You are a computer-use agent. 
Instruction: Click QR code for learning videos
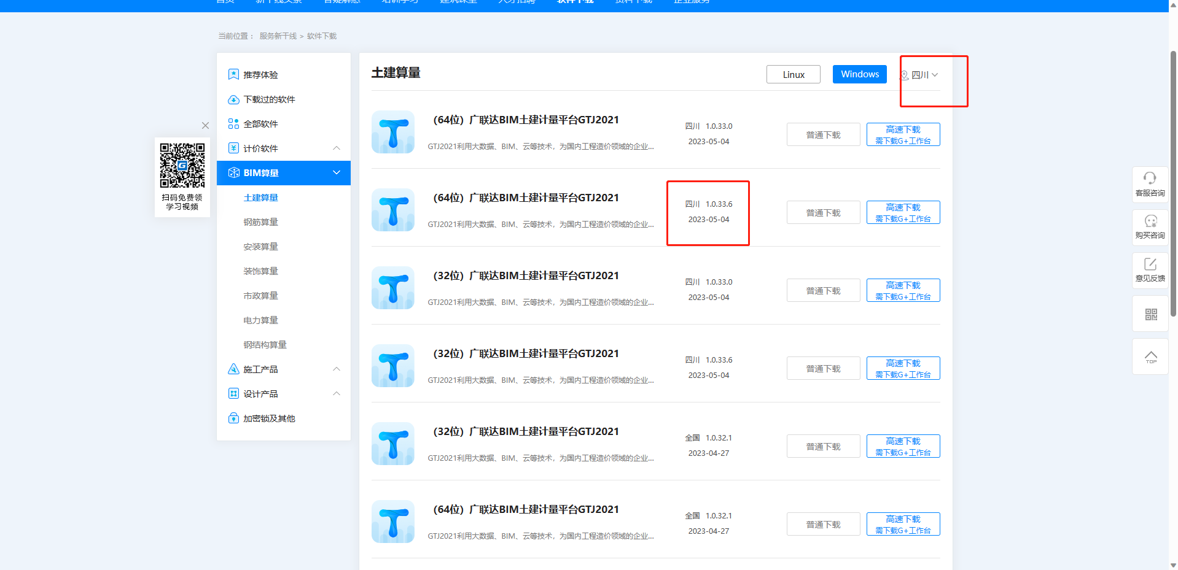click(182, 166)
